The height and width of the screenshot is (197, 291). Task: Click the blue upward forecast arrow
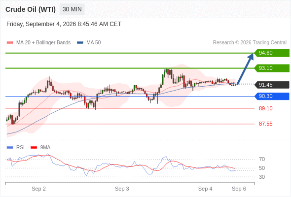click(245, 69)
